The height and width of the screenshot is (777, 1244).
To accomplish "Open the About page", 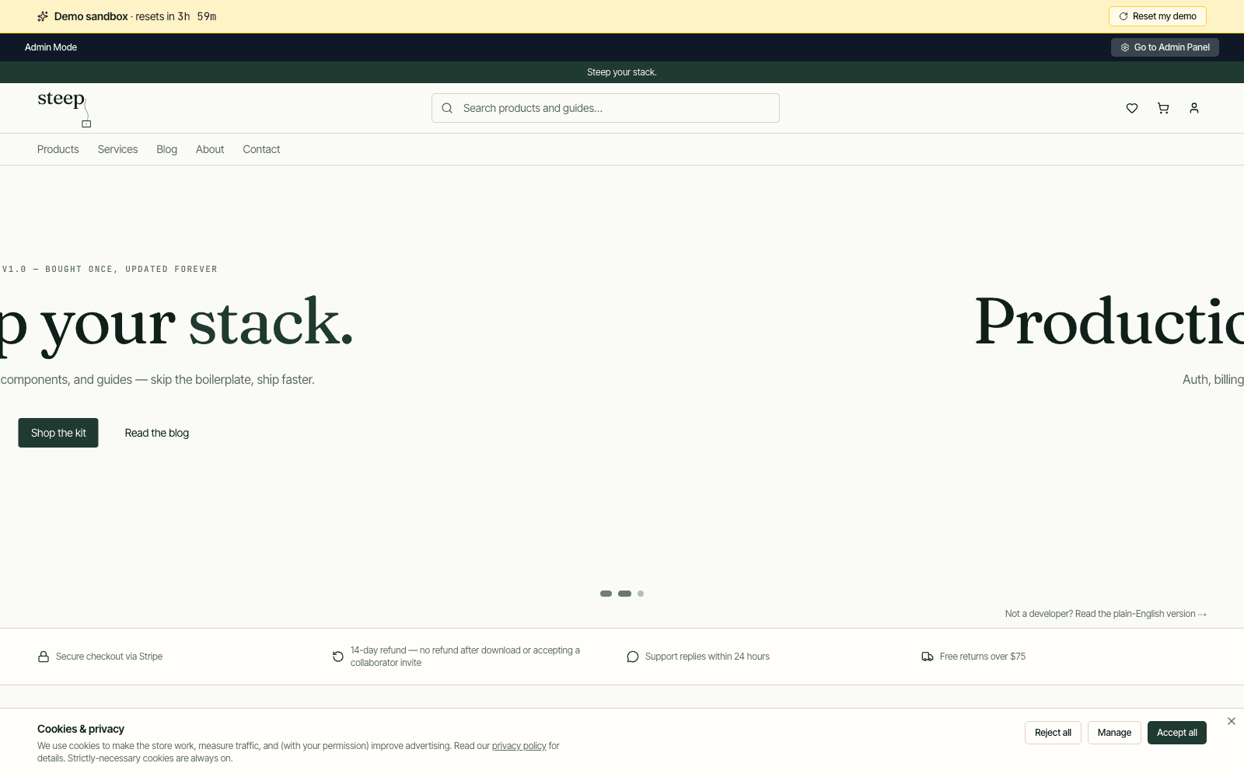I will [x=210, y=149].
